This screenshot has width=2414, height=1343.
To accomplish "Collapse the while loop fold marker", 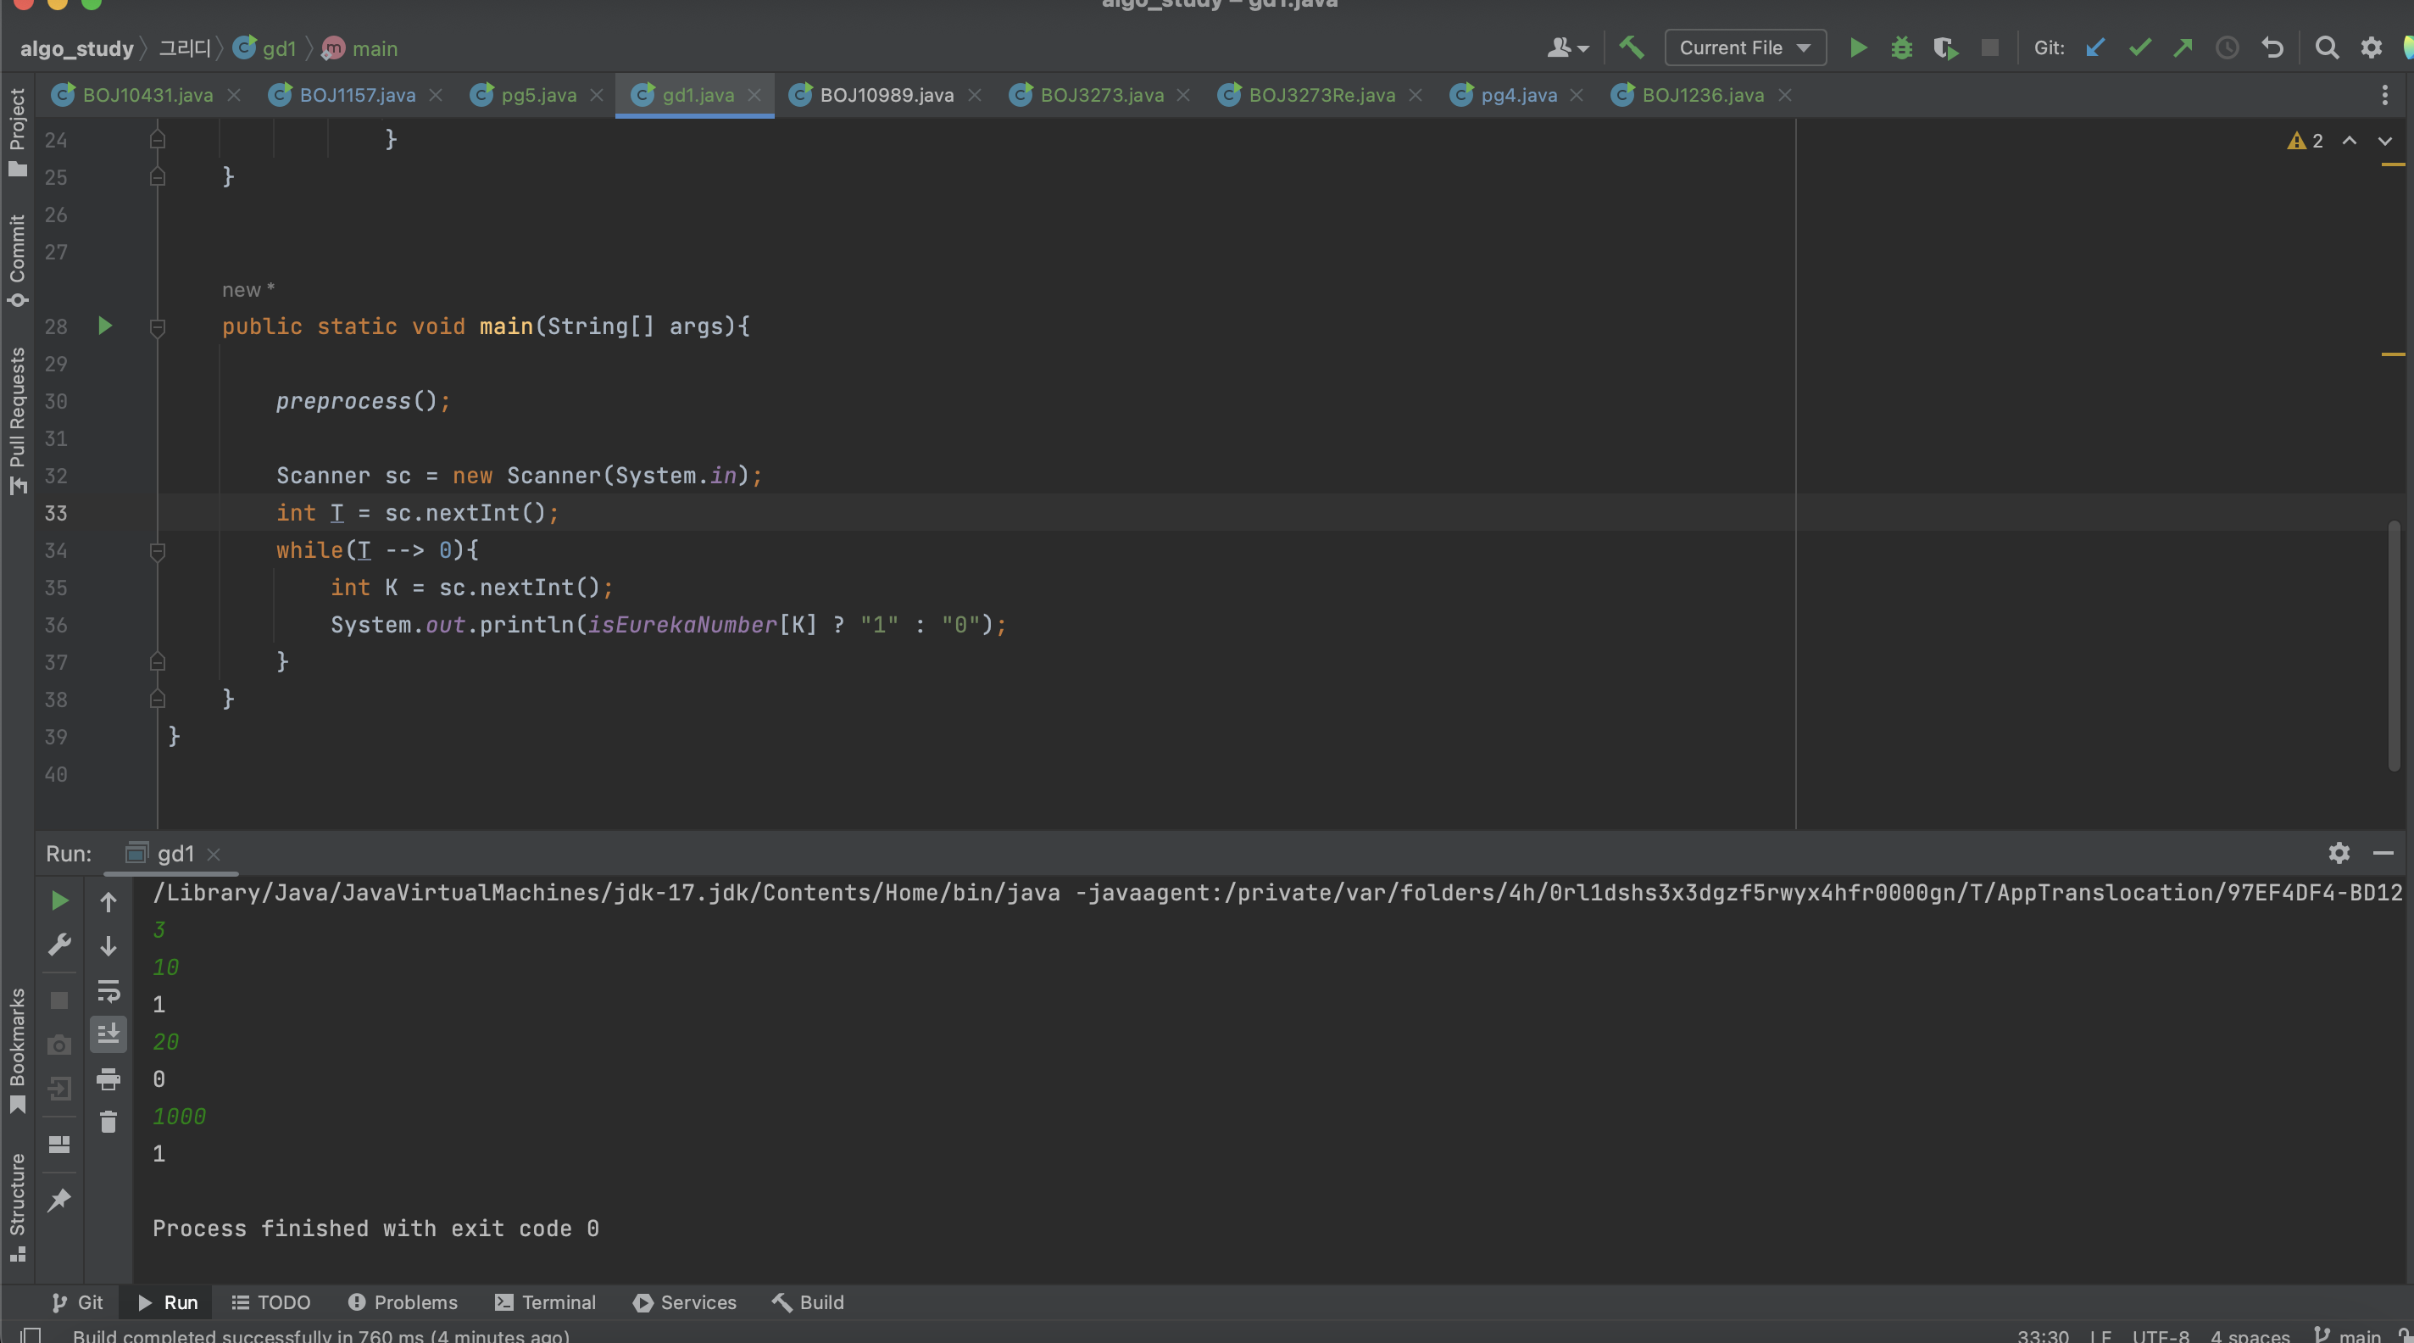I will pos(158,551).
